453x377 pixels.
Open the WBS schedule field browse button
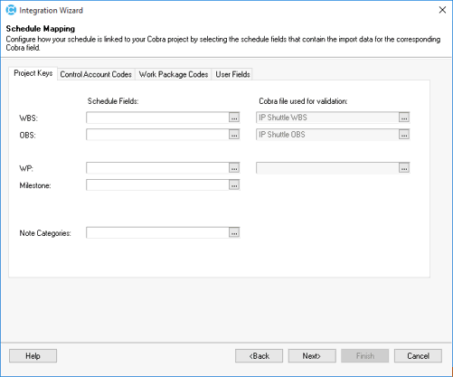(234, 118)
